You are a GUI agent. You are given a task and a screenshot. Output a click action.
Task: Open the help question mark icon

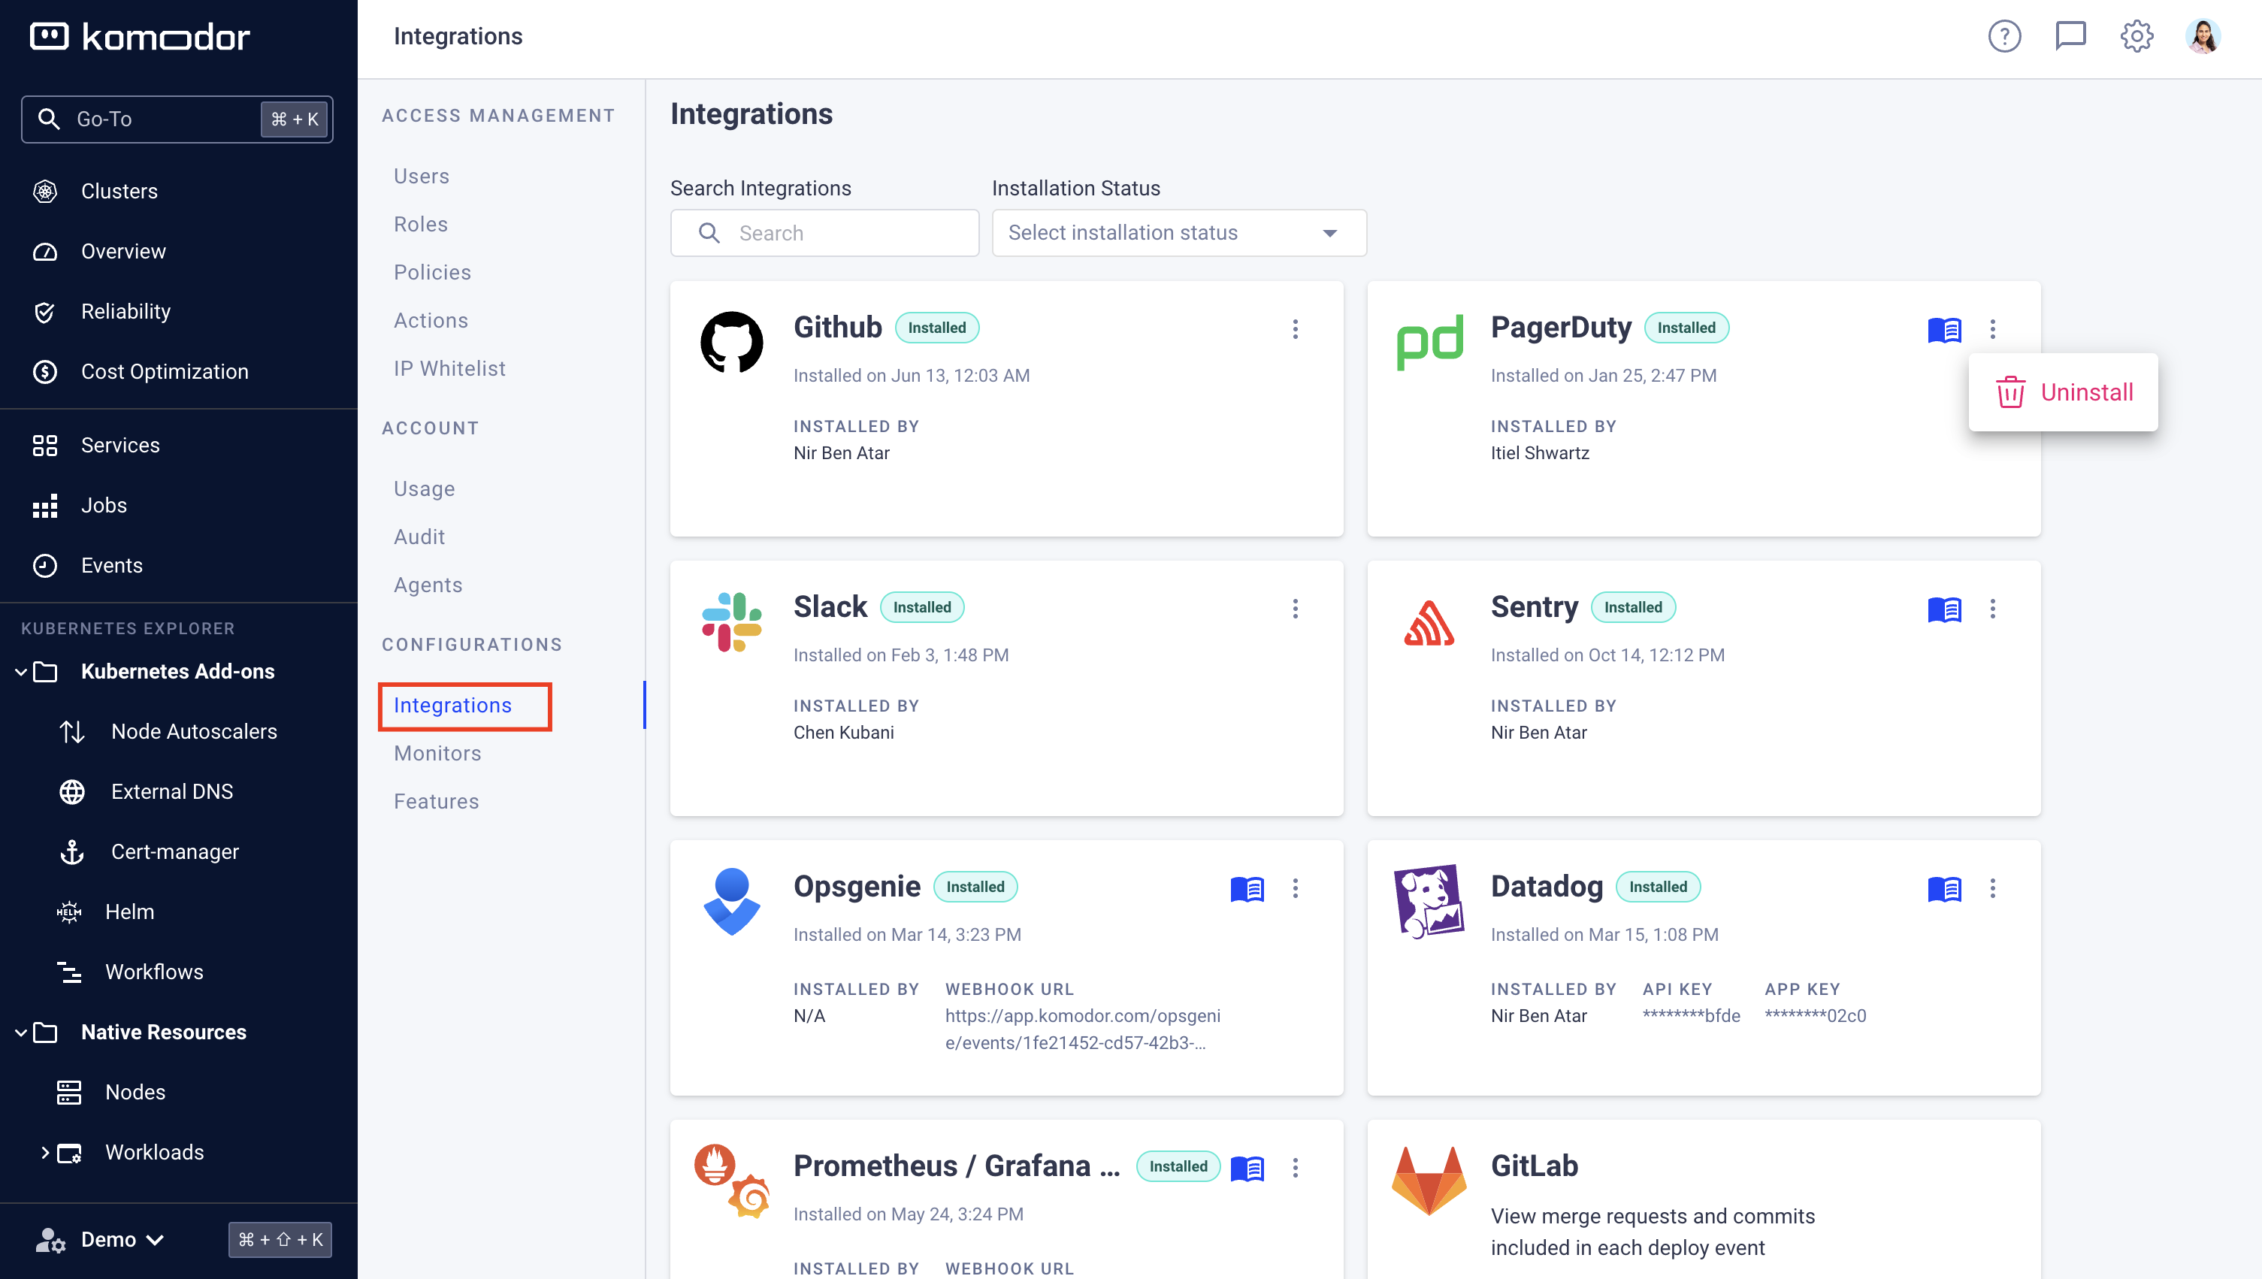[x=2003, y=36]
